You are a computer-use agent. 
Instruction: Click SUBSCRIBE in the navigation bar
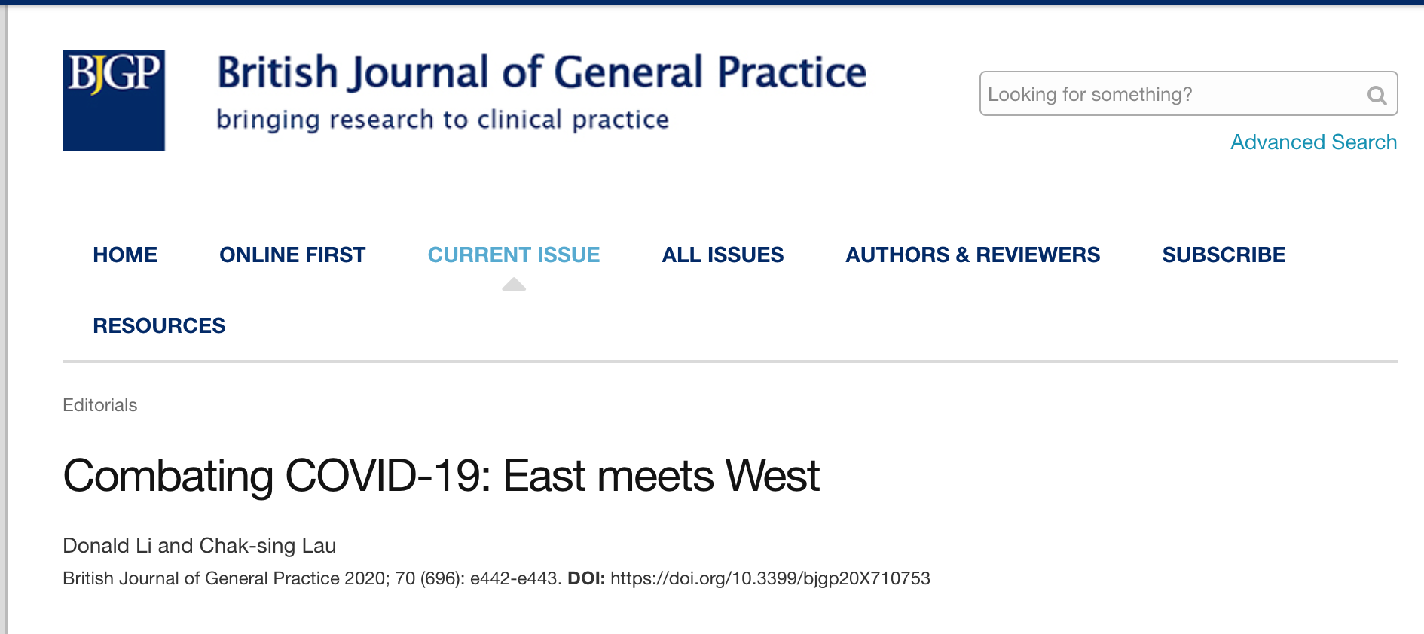click(x=1224, y=255)
